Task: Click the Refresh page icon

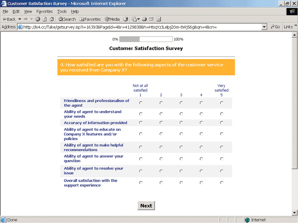Action: click(45, 19)
